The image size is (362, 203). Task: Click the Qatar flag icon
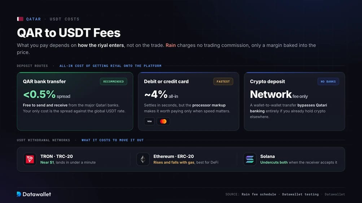coord(20,19)
